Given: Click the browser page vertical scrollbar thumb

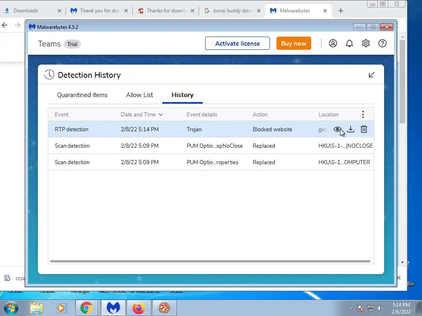Looking at the screenshot, I should click(402, 82).
